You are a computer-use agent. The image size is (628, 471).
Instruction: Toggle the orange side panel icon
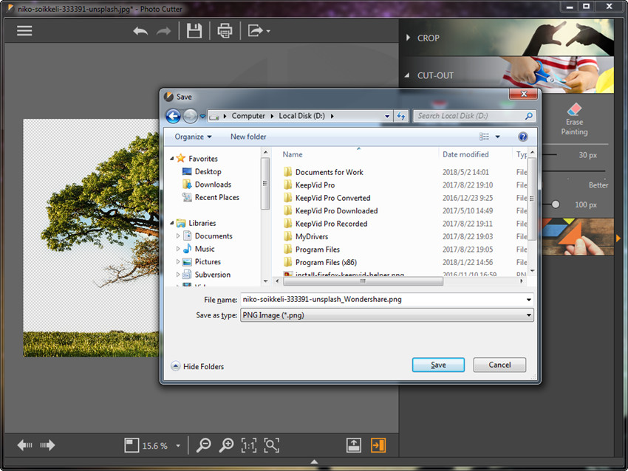click(378, 445)
